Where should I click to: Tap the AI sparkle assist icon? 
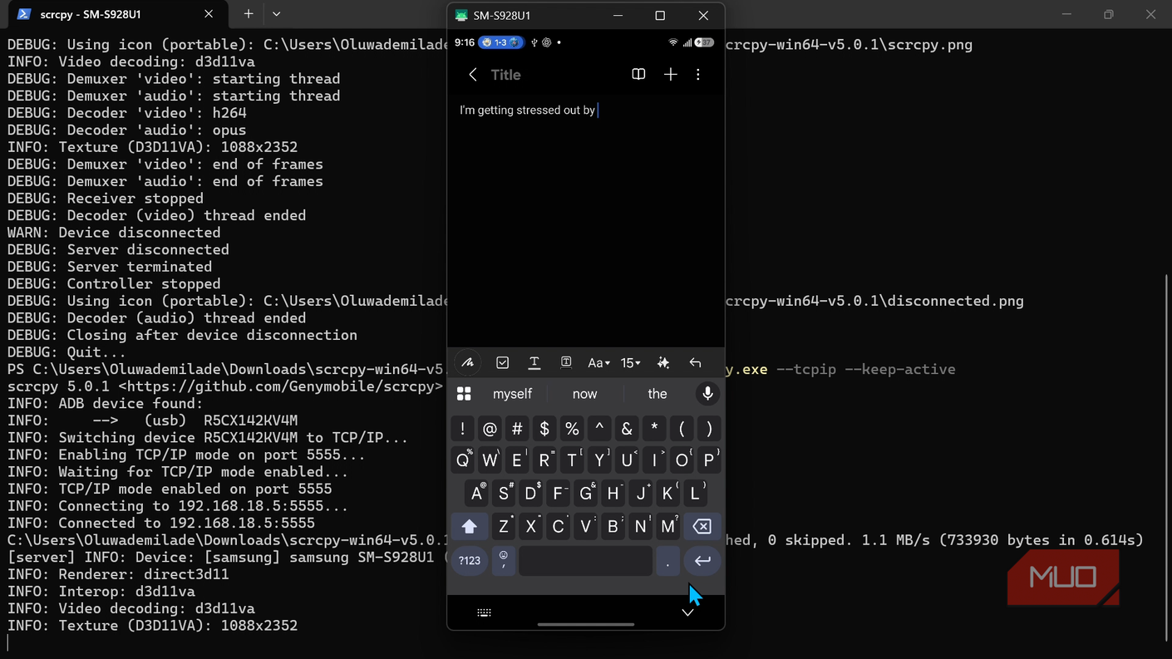[663, 362]
